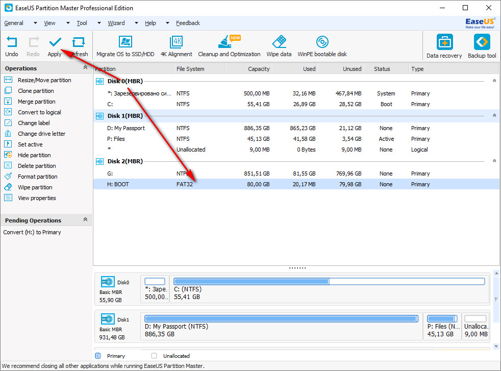
Task: Open the Backup tool
Action: 482,46
